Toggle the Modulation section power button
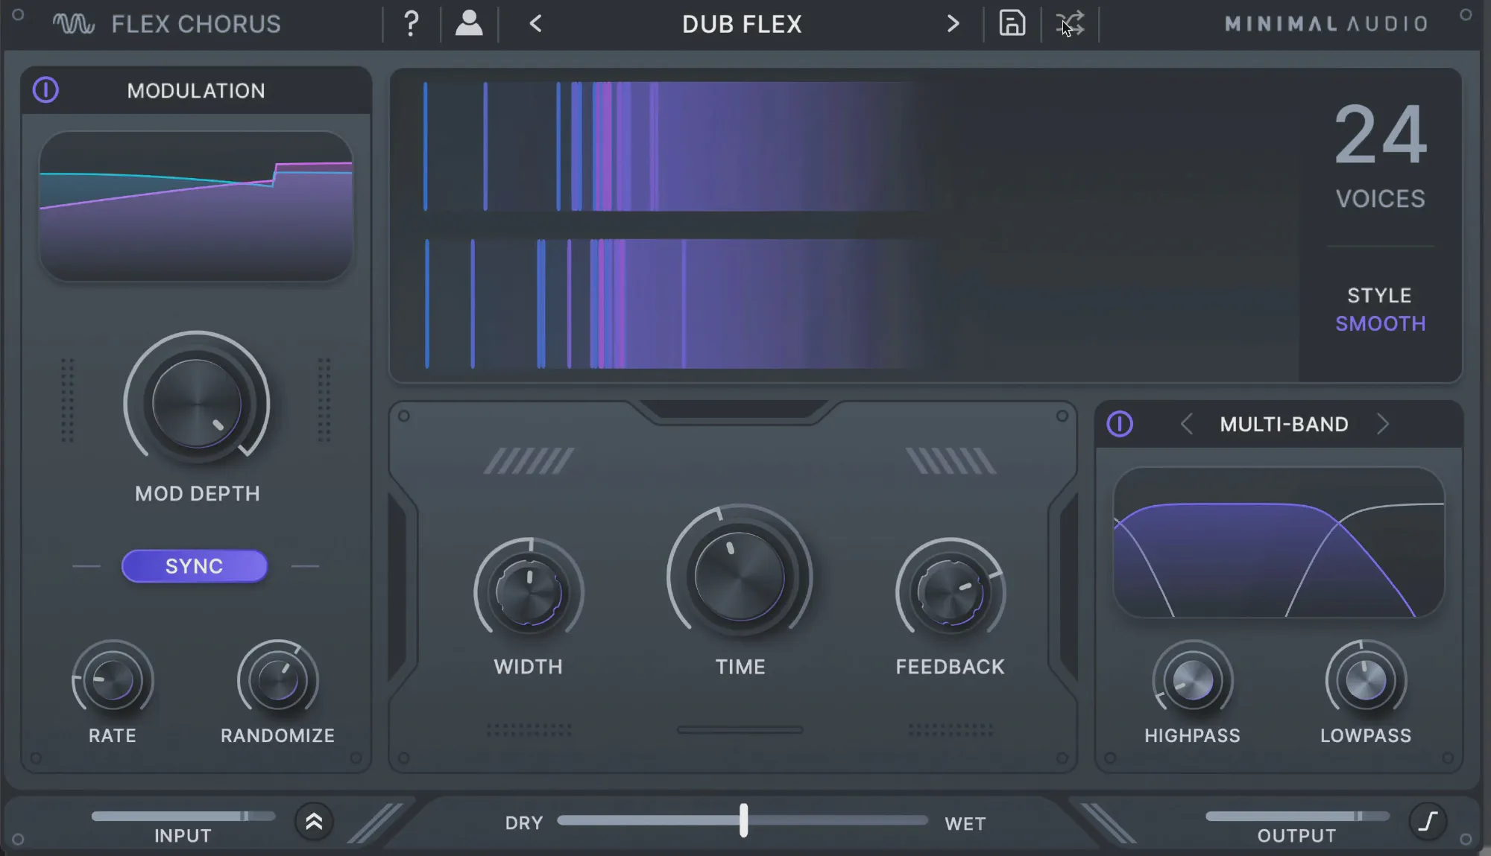The image size is (1491, 856). (45, 90)
